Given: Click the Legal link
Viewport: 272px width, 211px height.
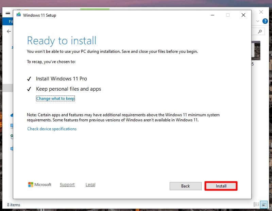Looking at the screenshot, I should coord(90,184).
